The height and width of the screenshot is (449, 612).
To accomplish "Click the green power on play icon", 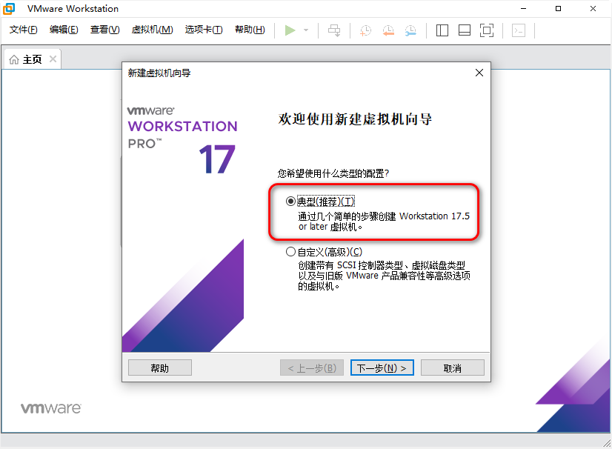I will coord(290,30).
